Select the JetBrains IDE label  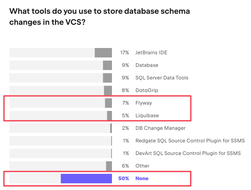pos(151,53)
